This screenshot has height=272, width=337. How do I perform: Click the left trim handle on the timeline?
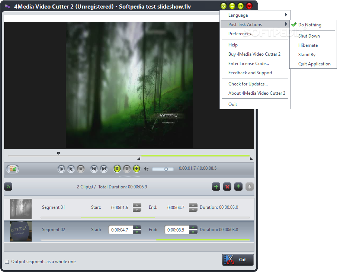click(139, 158)
